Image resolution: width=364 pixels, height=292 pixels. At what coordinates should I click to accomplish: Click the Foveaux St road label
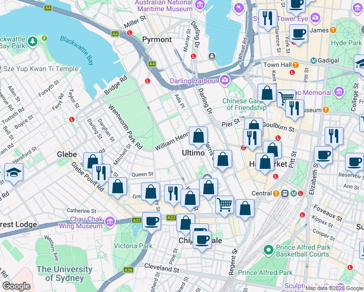(x=328, y=213)
